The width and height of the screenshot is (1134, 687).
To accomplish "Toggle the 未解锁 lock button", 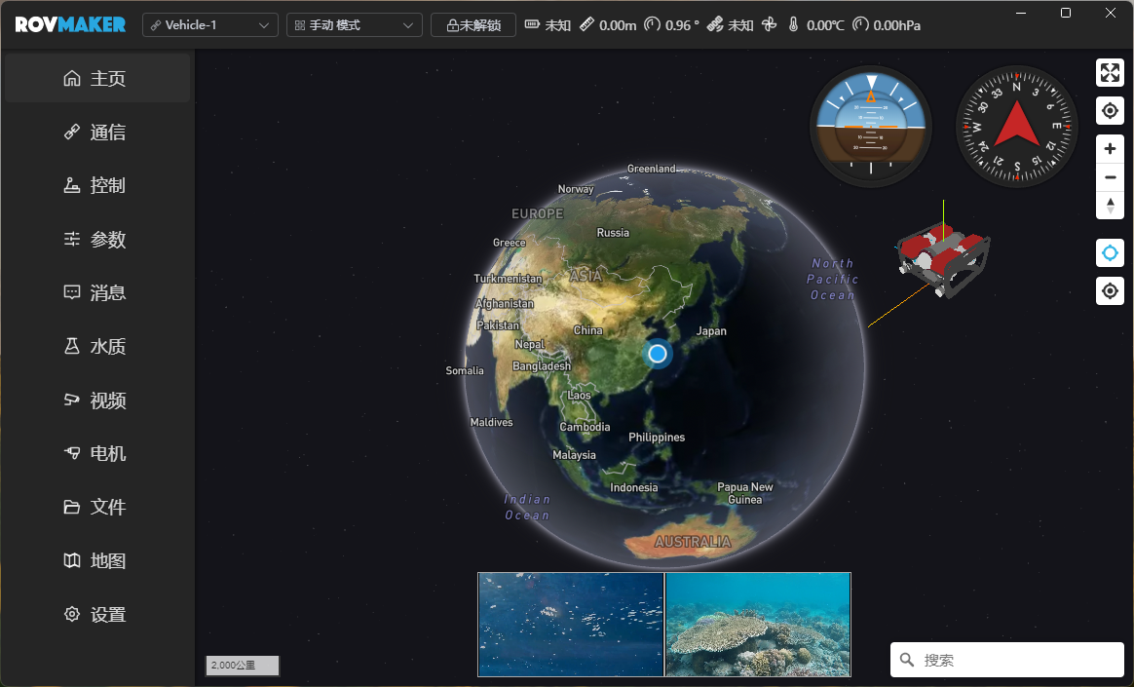I will click(473, 25).
